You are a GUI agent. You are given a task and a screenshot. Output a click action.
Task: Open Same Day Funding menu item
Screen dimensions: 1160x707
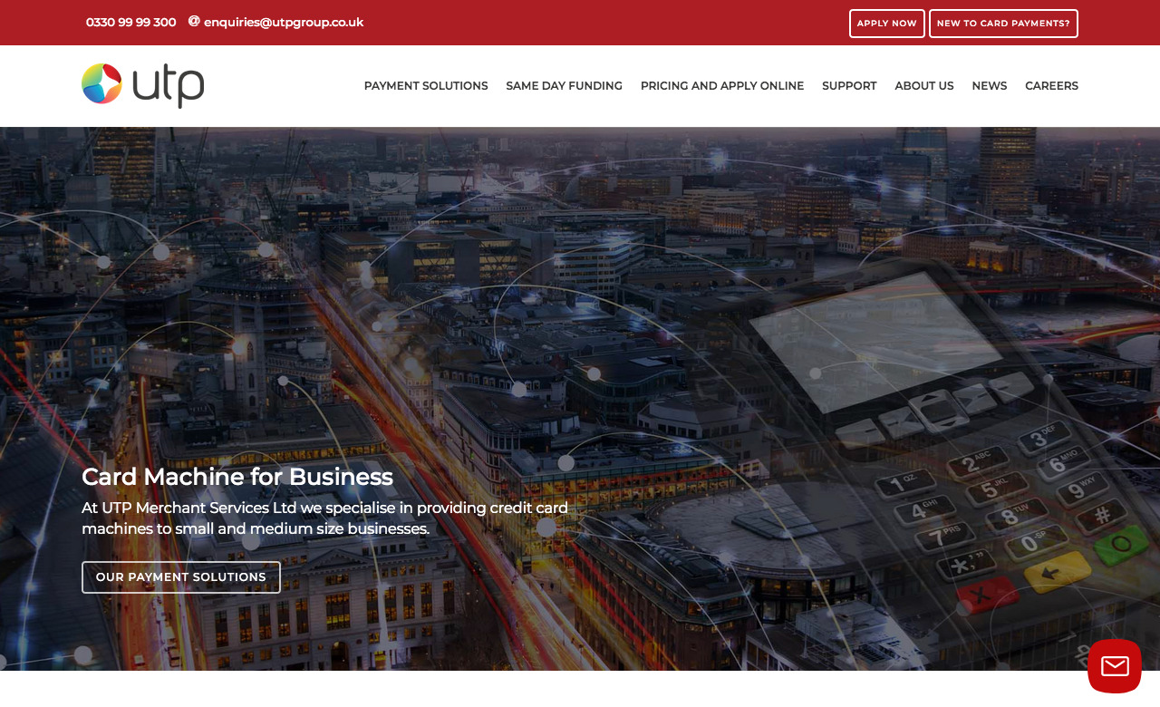pos(564,86)
